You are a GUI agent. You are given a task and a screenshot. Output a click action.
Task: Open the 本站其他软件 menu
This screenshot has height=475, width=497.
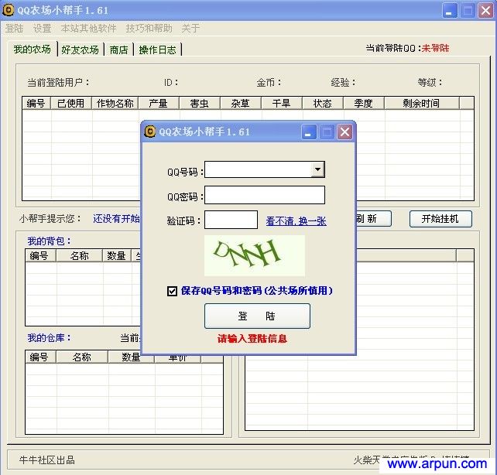(88, 29)
